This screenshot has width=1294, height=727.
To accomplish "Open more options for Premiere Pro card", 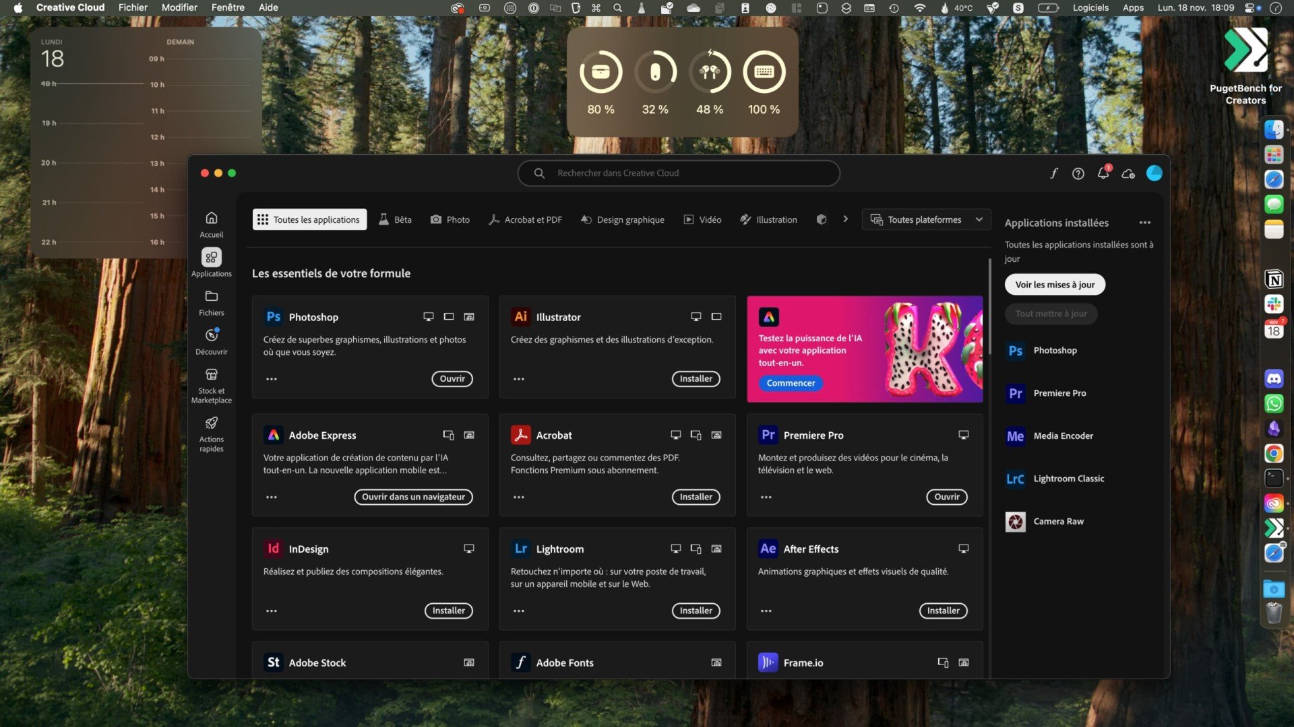I will point(766,497).
